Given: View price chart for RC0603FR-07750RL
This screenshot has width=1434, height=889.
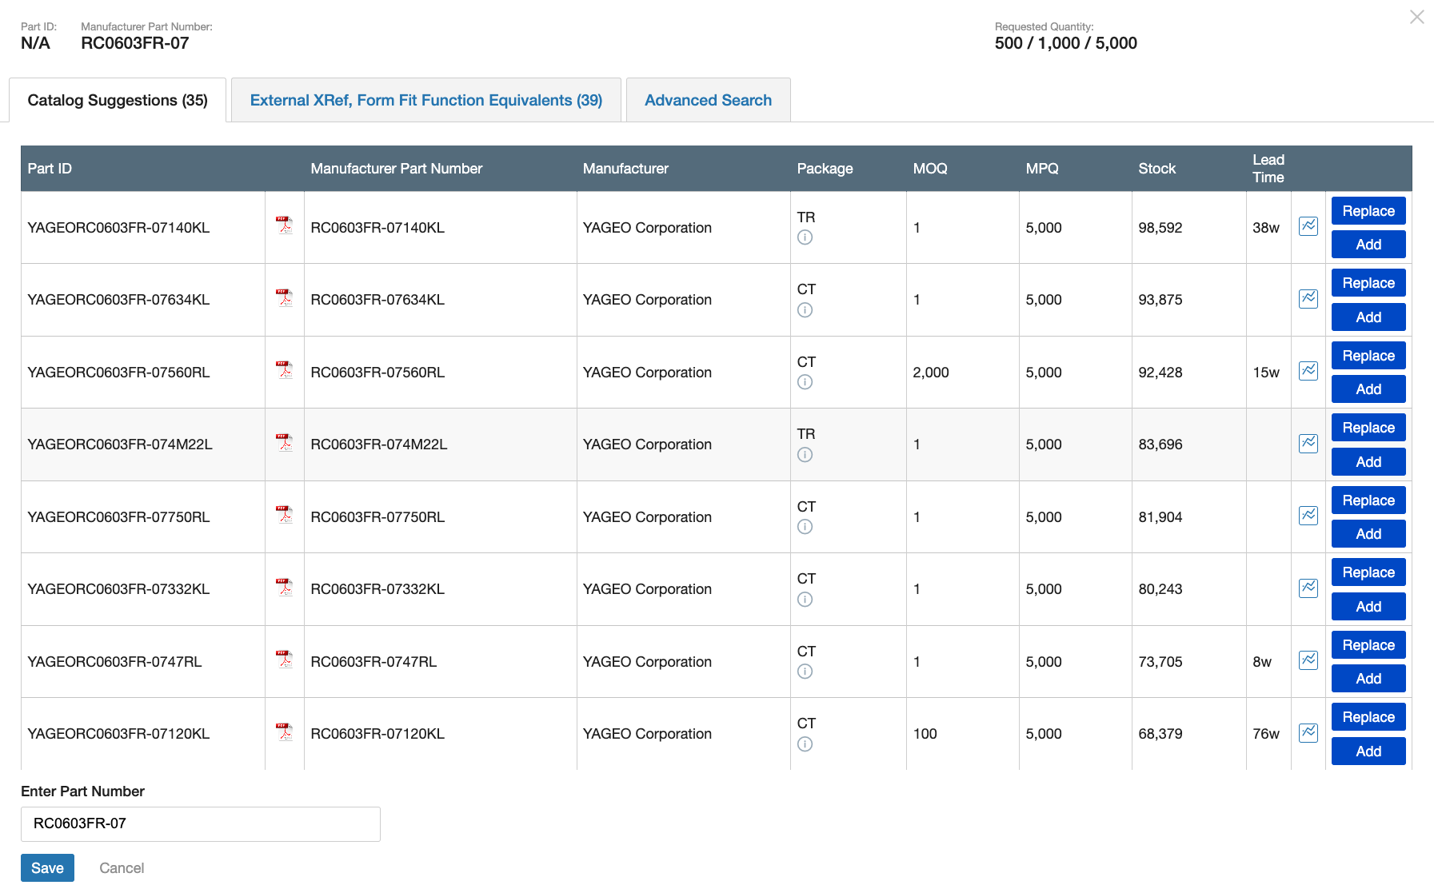Looking at the screenshot, I should (x=1308, y=516).
